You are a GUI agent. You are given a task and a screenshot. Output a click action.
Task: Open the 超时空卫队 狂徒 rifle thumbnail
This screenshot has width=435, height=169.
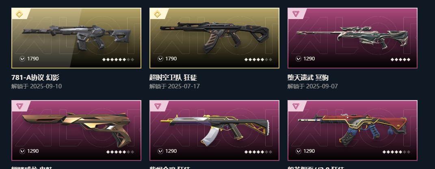coord(214,38)
